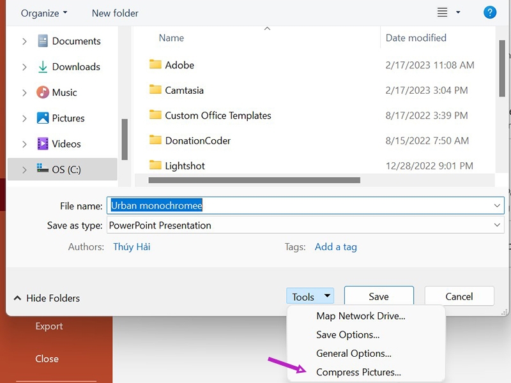Click Lightshot folder icon
Screen dimensions: 511x383
pos(155,165)
